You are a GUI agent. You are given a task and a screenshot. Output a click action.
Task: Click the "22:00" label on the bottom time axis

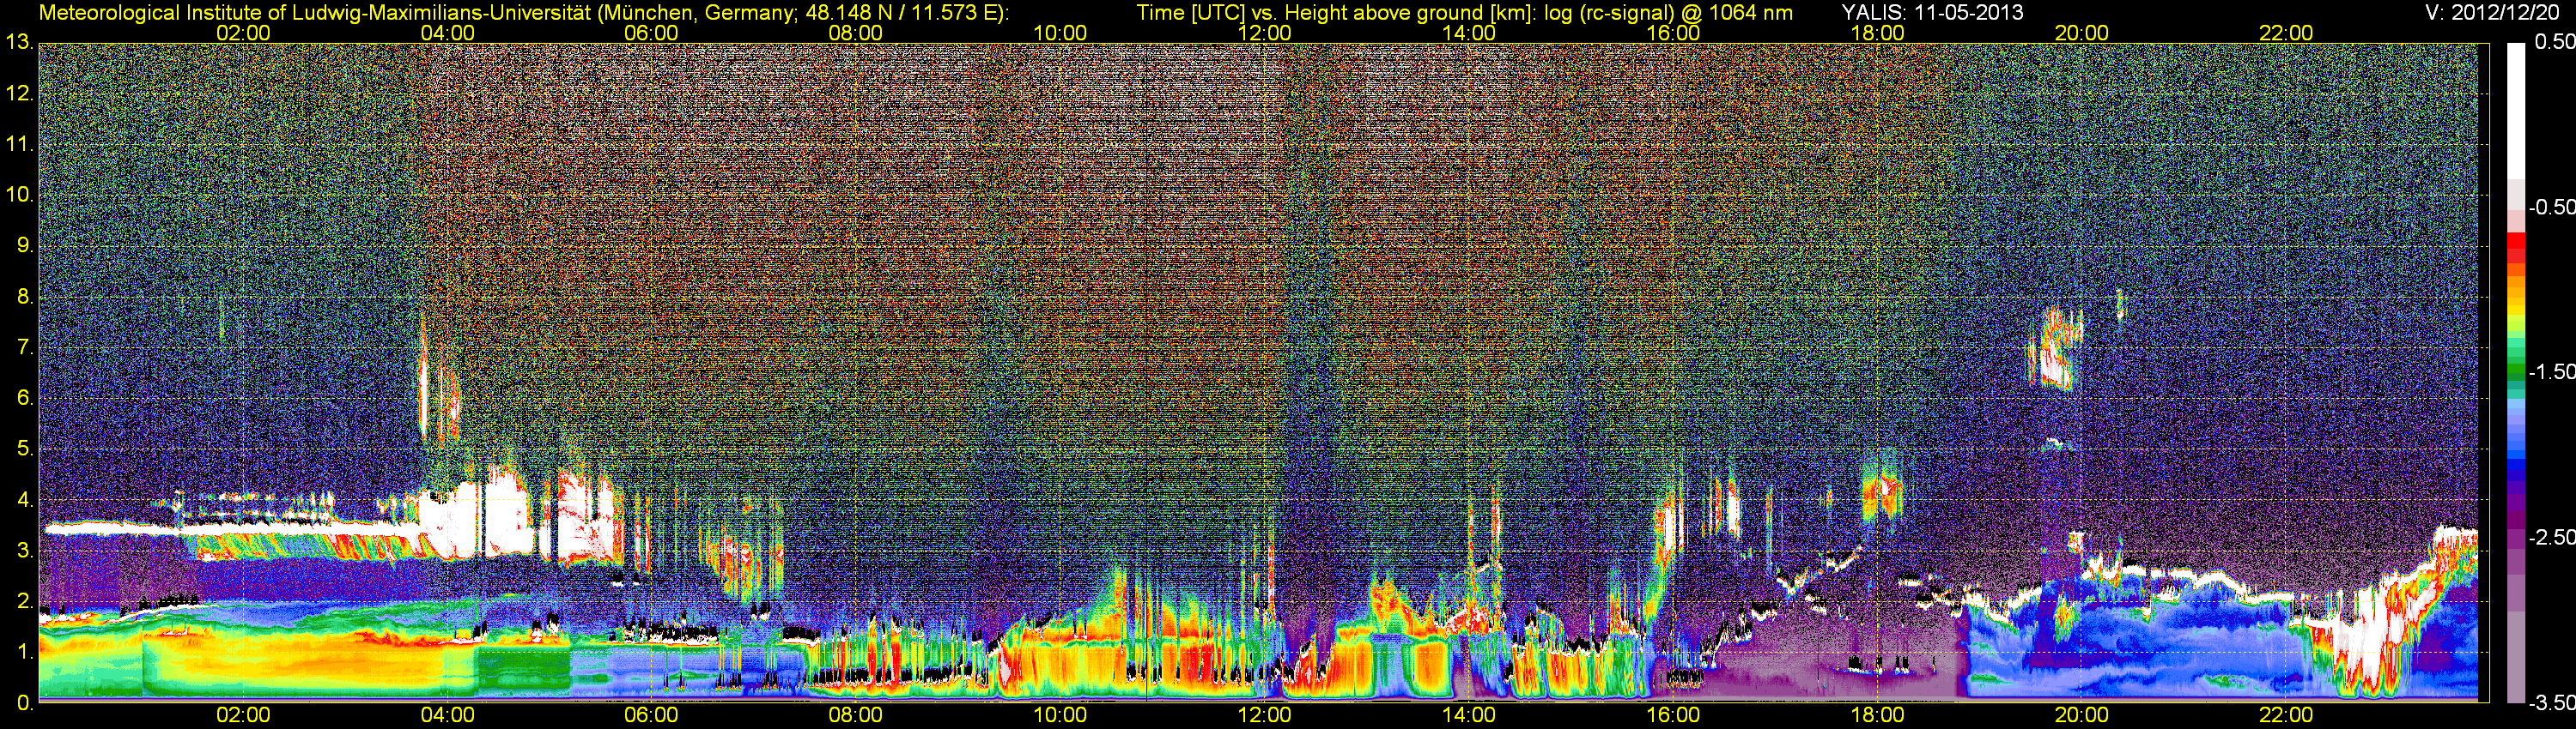[x=2286, y=715]
